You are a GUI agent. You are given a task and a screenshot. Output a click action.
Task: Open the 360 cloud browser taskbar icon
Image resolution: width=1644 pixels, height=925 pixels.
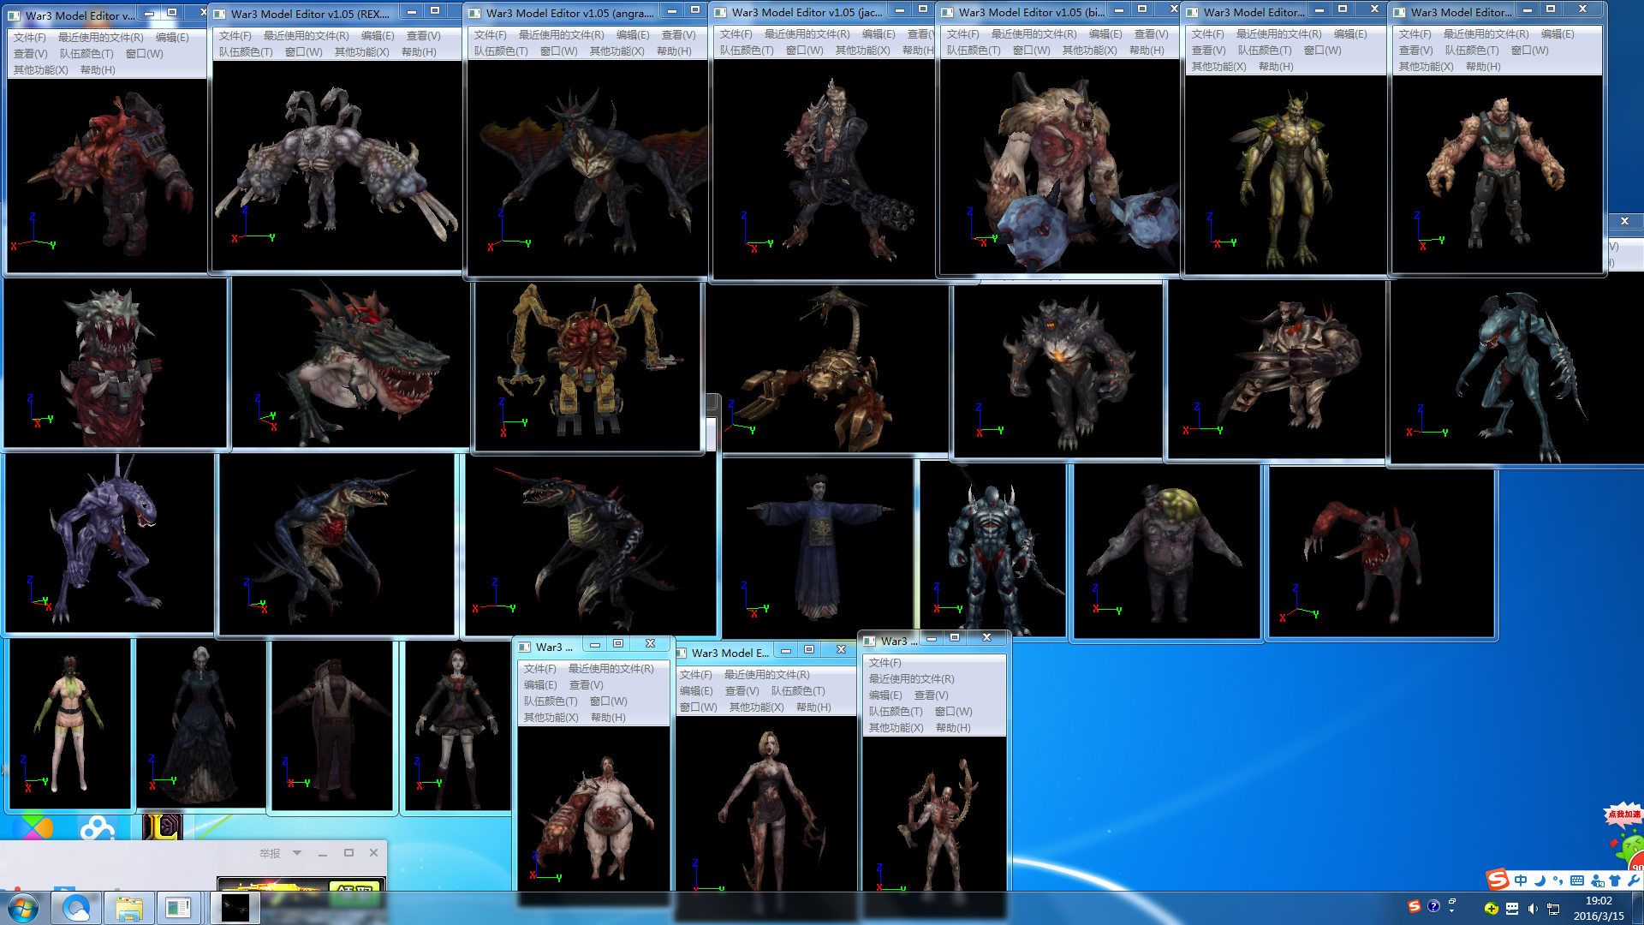click(x=76, y=908)
